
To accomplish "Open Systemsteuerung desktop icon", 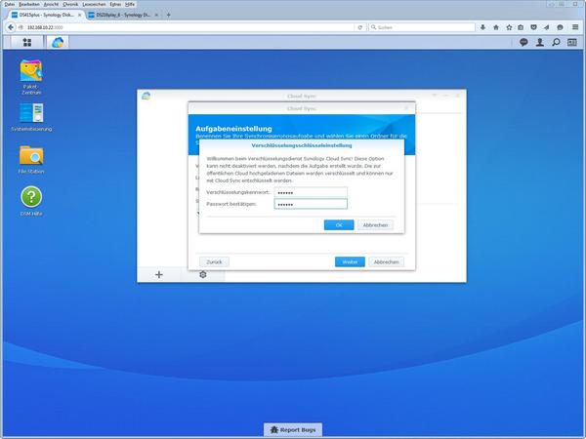I will 31,117.
